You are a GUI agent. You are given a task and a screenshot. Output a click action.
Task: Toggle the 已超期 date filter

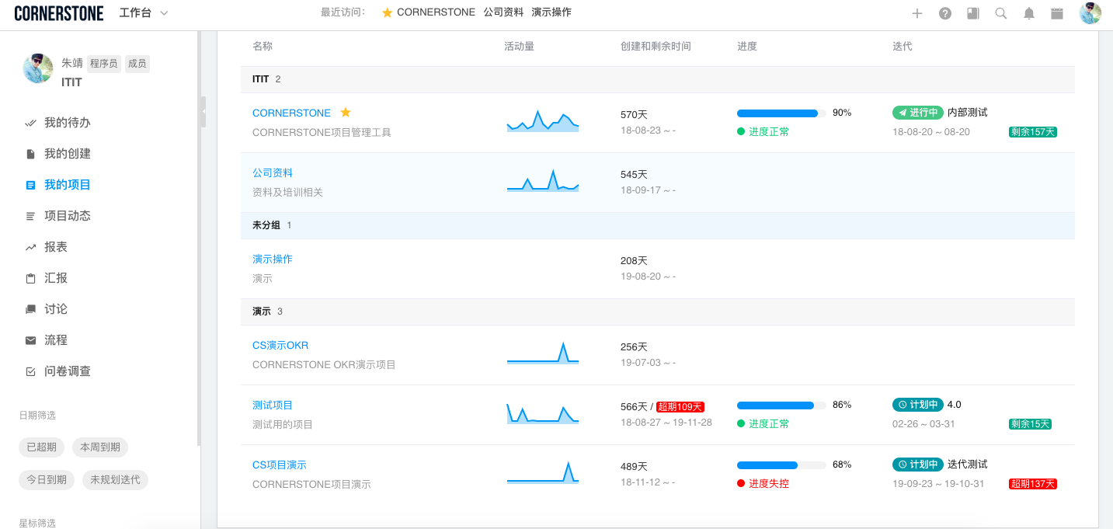[x=41, y=447]
